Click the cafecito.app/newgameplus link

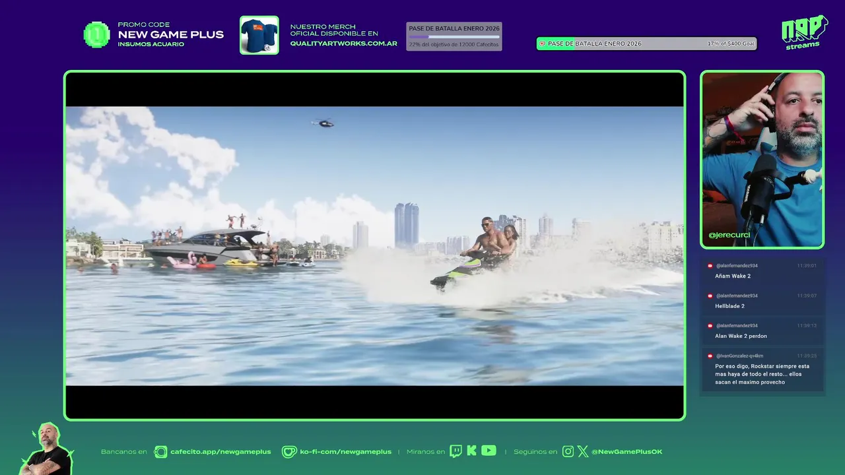[220, 452]
